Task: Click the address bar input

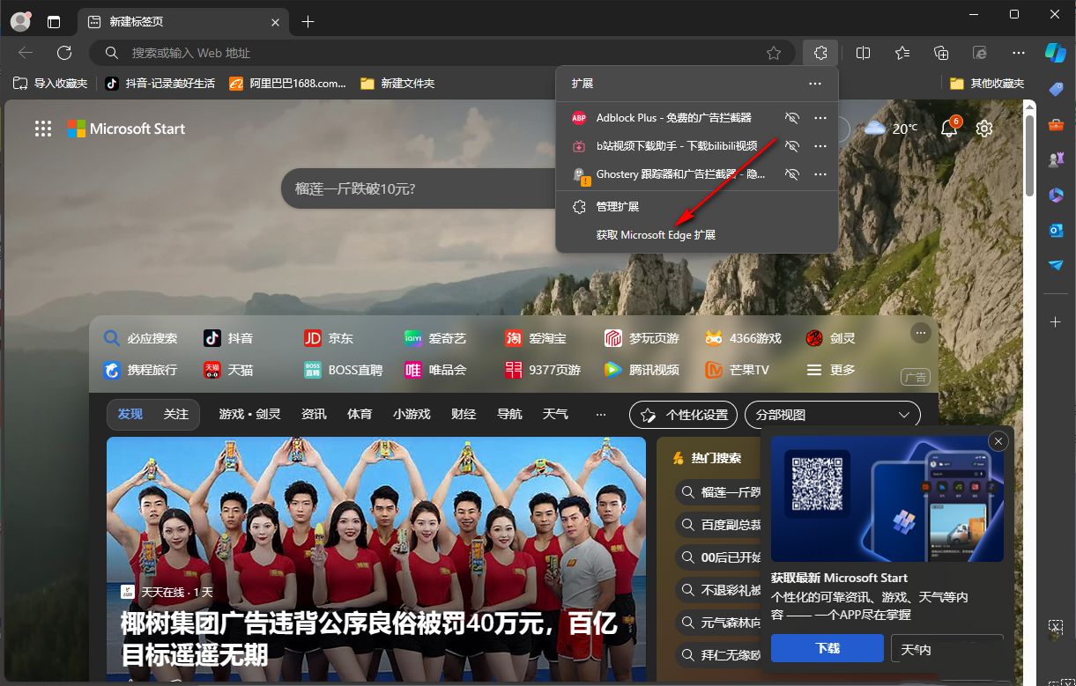Action: (x=443, y=53)
